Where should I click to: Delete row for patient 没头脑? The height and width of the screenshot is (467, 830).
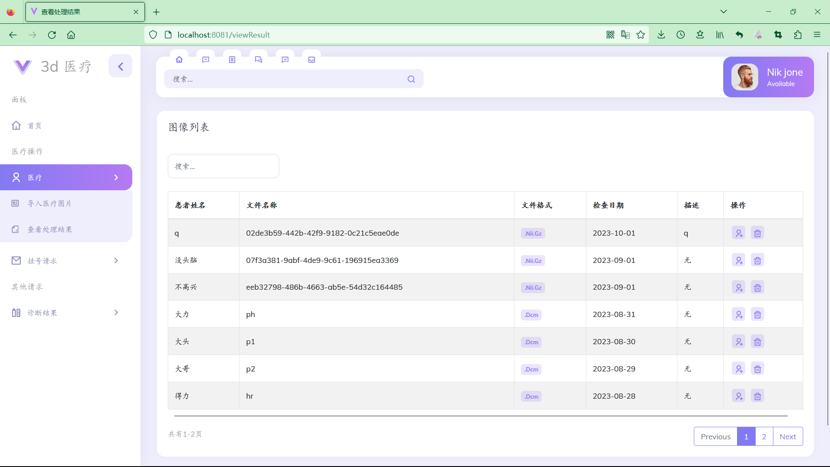coord(757,260)
